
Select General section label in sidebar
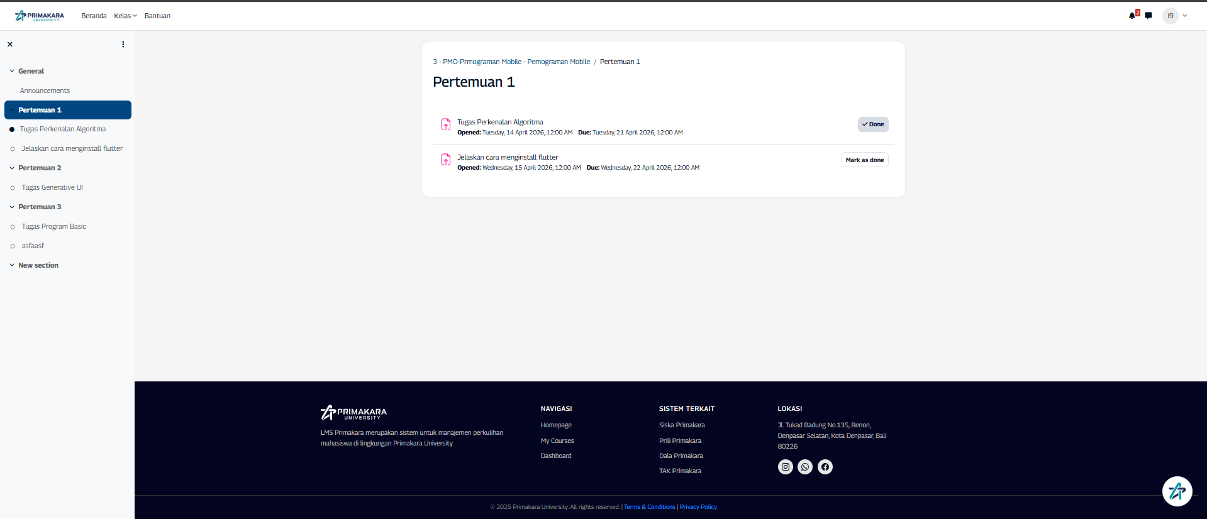(31, 71)
